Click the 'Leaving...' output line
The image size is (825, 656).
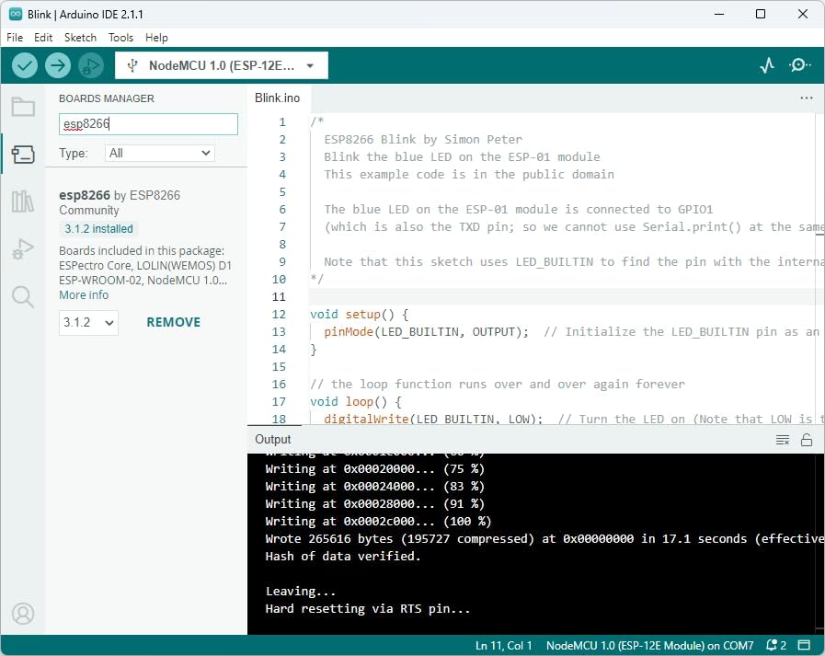point(301,592)
